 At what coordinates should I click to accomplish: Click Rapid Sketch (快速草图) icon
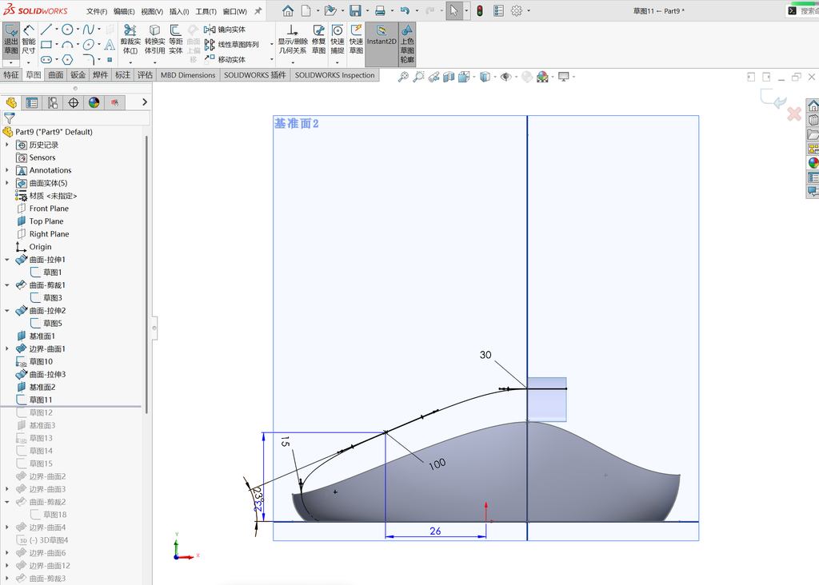356,39
